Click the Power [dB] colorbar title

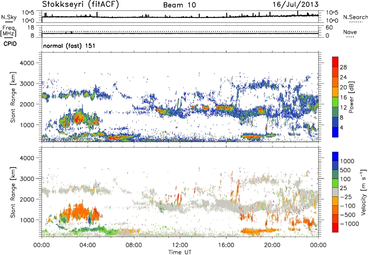(x=351, y=97)
